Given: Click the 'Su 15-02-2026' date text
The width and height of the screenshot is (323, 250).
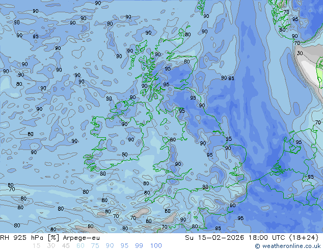Looking at the screenshot, I should click(x=214, y=238).
